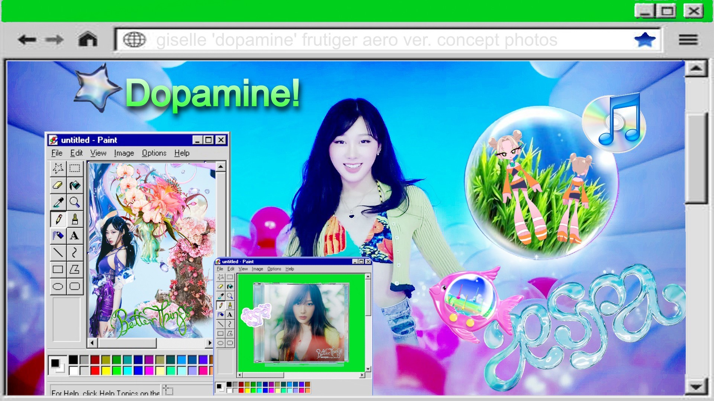Viewport: 714px width, 401px height.
Task: Open View menu in small Paint window
Action: (243, 269)
